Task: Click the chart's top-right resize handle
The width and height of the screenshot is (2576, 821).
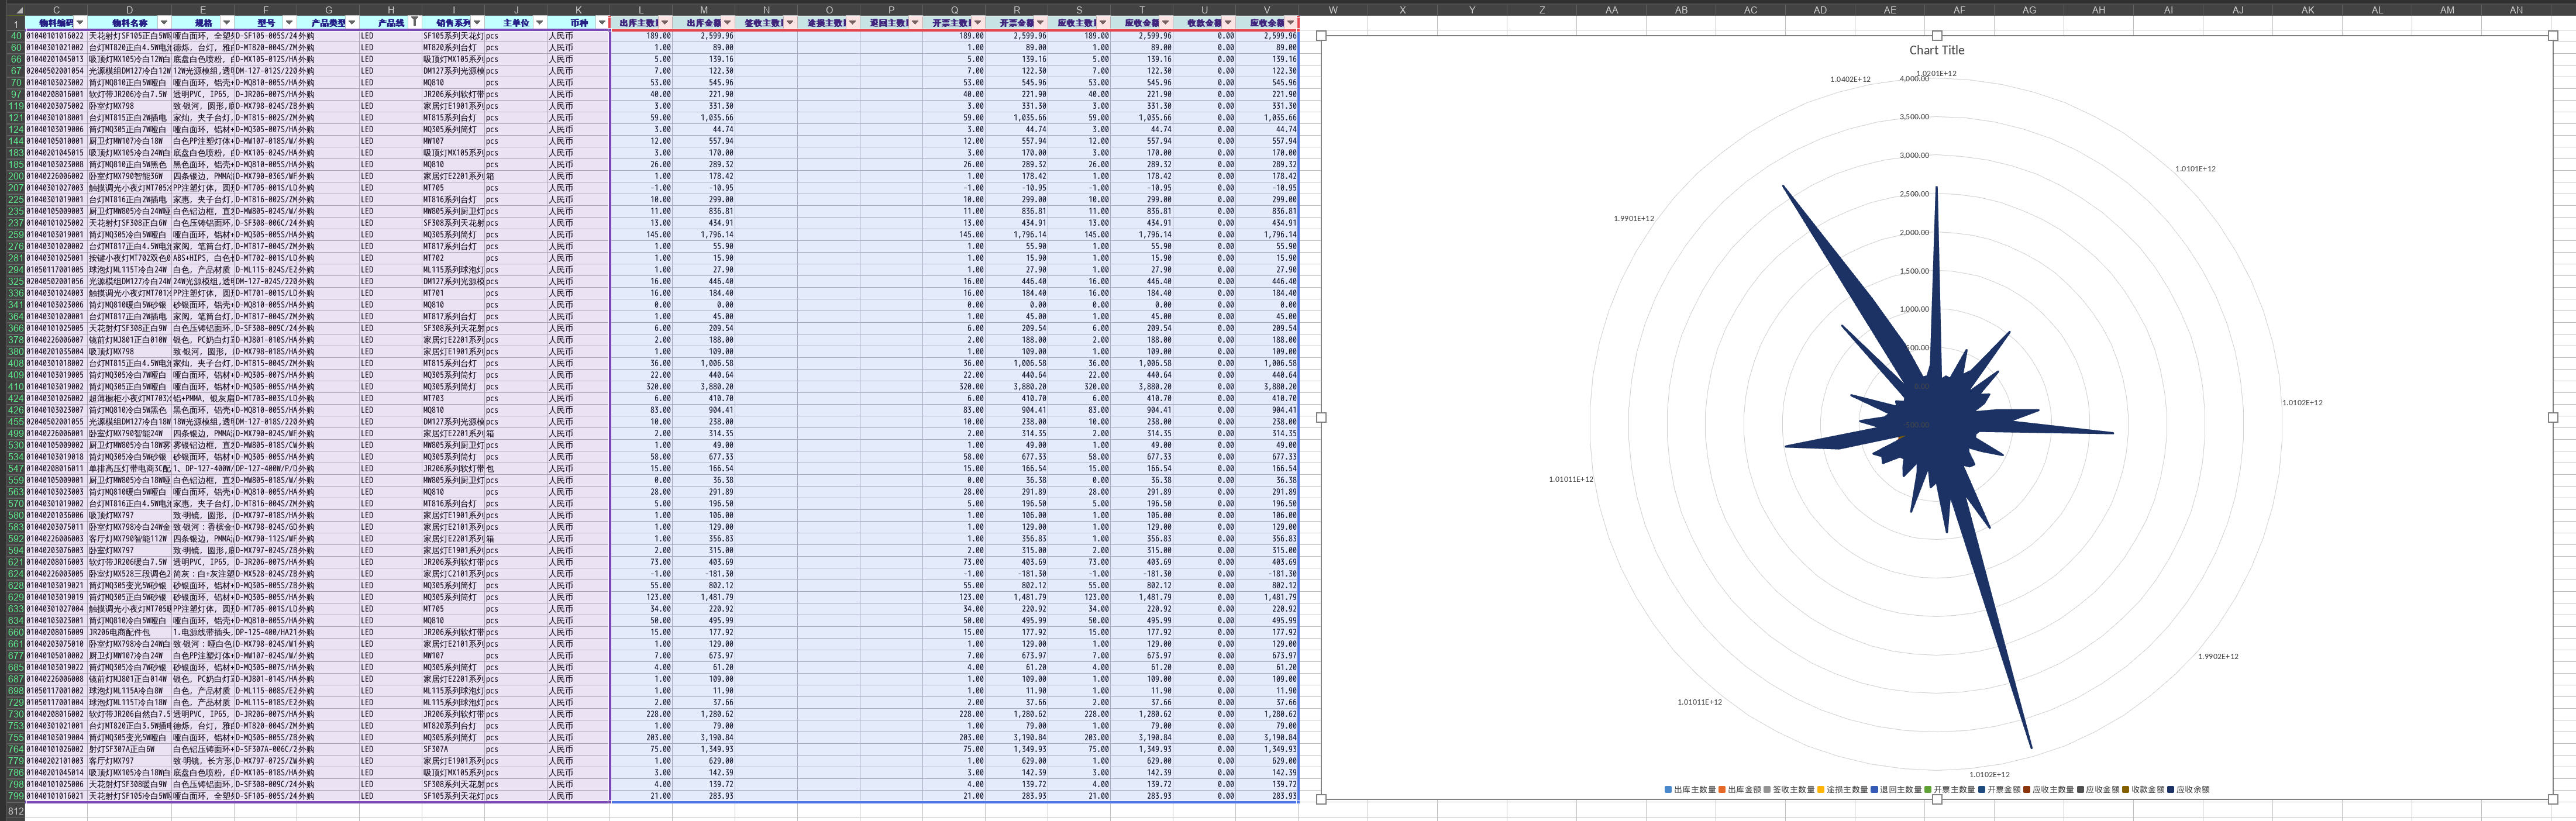Action: click(x=2553, y=35)
